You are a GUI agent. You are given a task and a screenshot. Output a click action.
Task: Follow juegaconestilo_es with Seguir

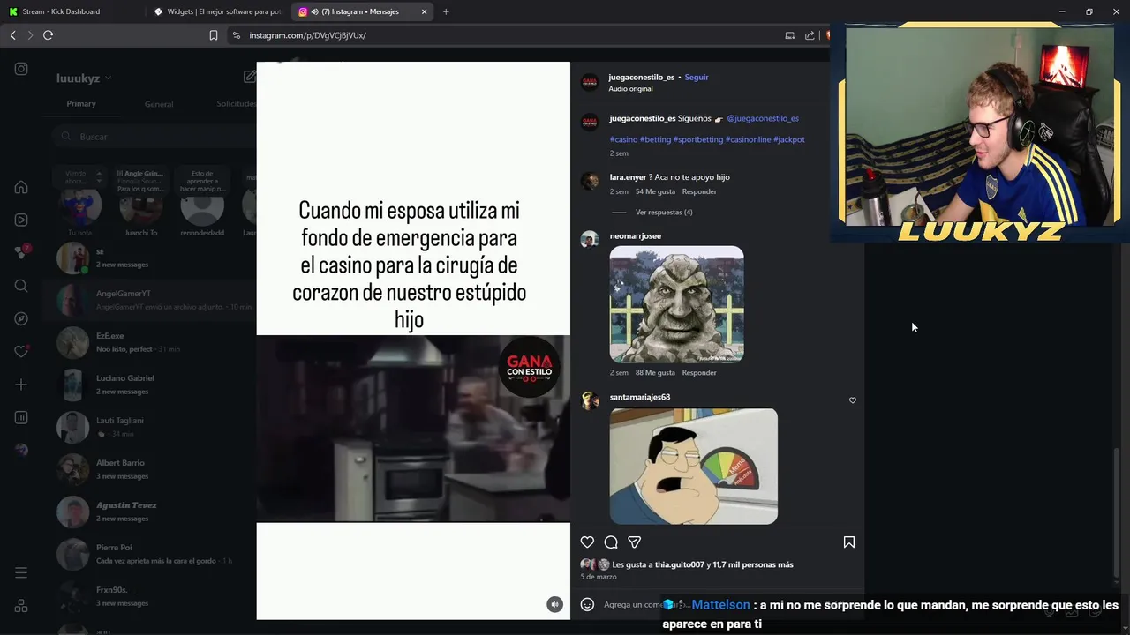coord(697,78)
